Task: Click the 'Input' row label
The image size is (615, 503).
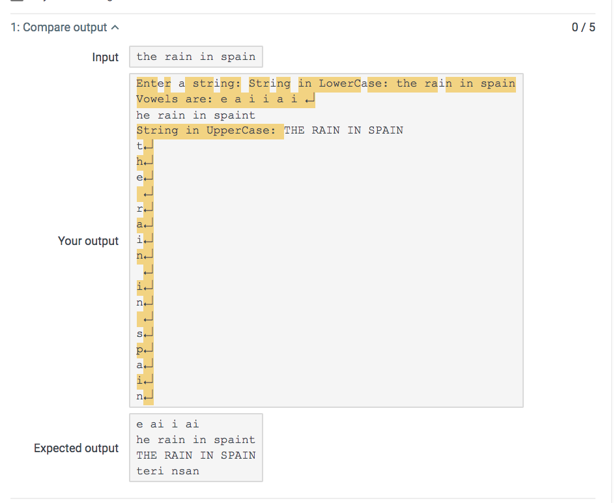Action: (106, 57)
